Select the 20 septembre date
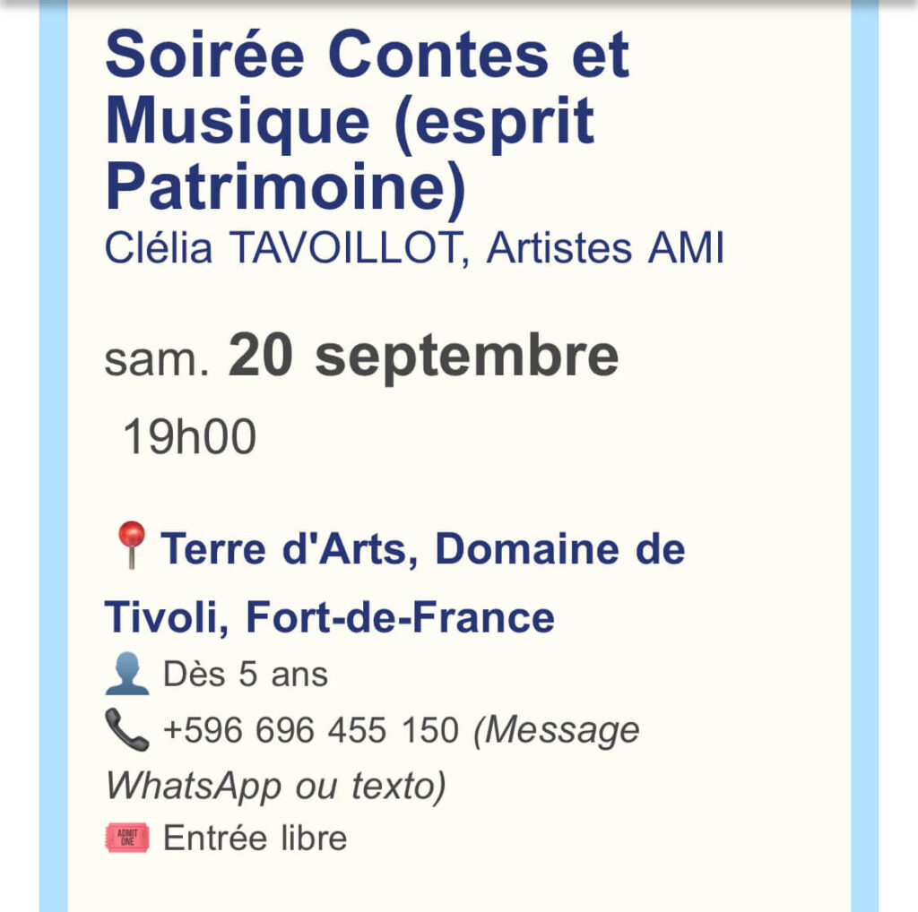918x912 pixels. point(423,356)
